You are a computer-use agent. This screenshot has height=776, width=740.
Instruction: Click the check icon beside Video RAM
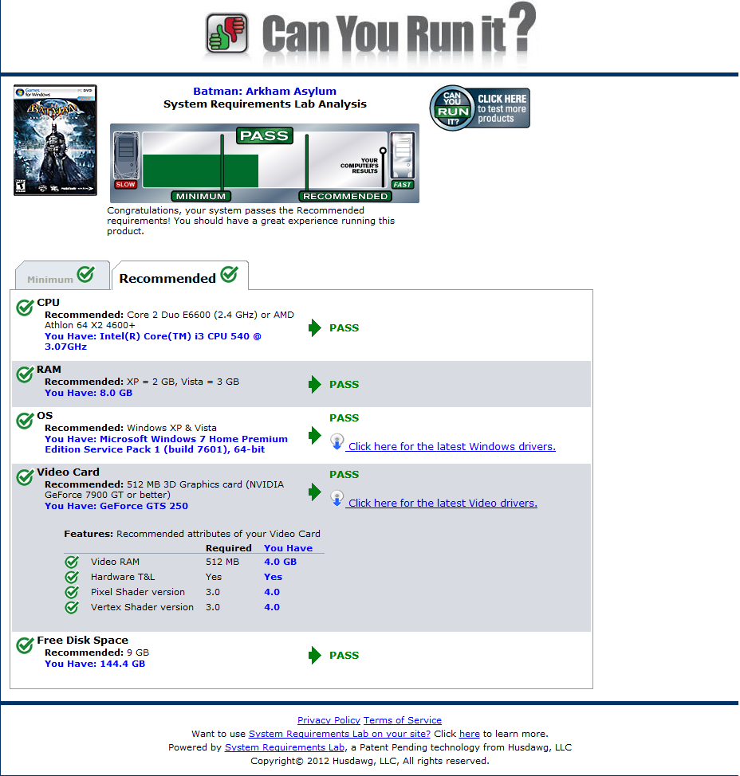[72, 562]
